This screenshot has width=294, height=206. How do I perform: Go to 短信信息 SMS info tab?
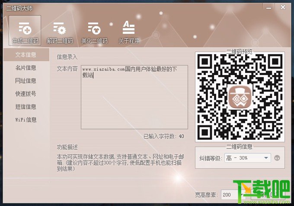point(26,107)
